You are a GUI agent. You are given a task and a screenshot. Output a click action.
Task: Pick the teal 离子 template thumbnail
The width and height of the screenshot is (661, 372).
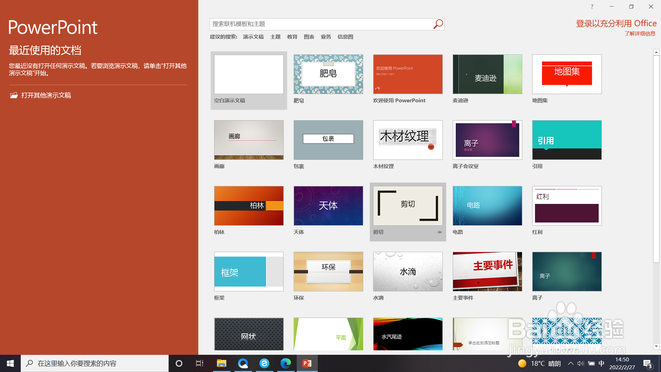567,272
